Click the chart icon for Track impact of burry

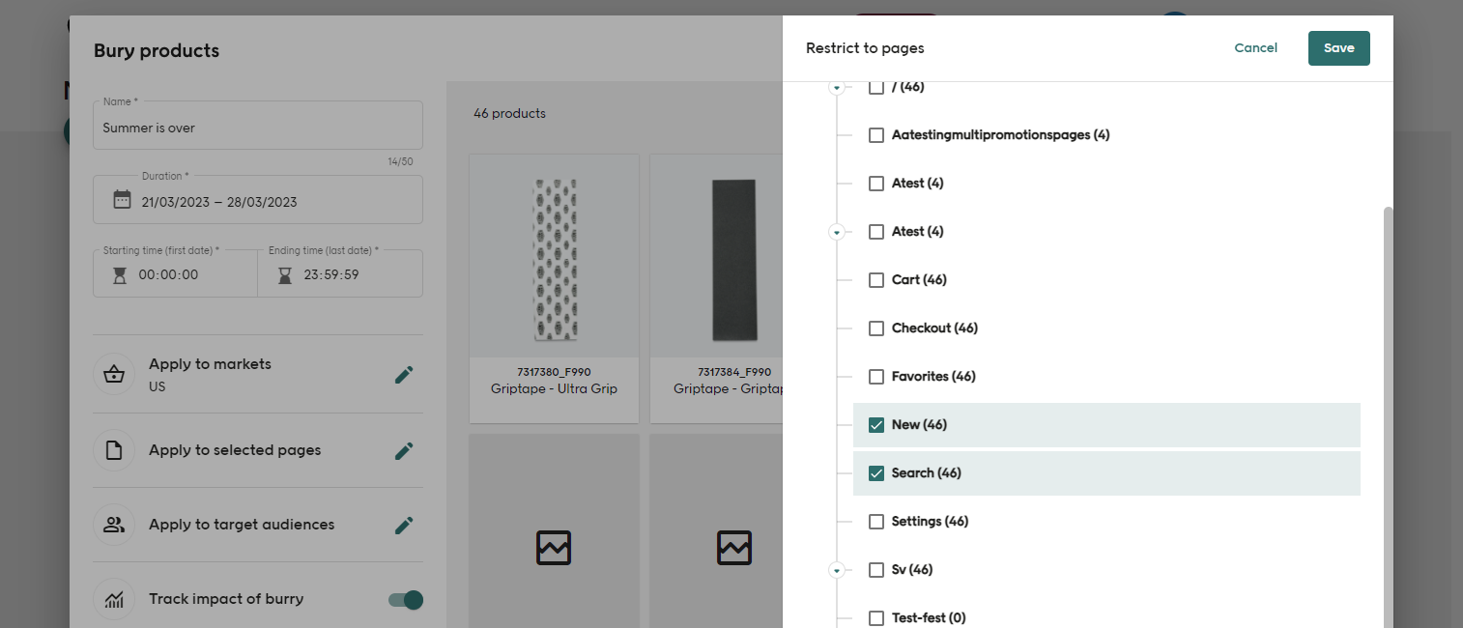point(114,600)
